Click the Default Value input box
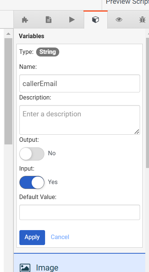 (x=80, y=213)
